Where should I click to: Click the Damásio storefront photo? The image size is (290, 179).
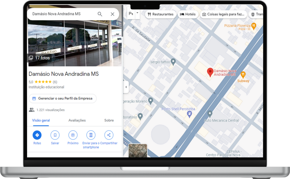click(75, 43)
